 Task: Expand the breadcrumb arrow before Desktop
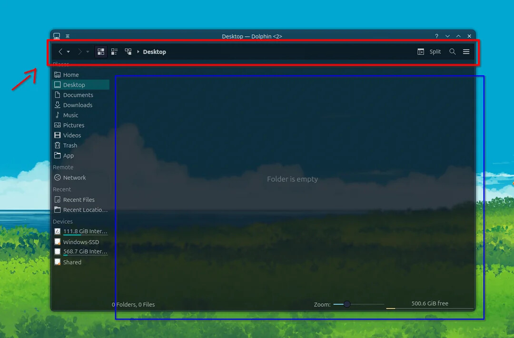click(x=138, y=52)
